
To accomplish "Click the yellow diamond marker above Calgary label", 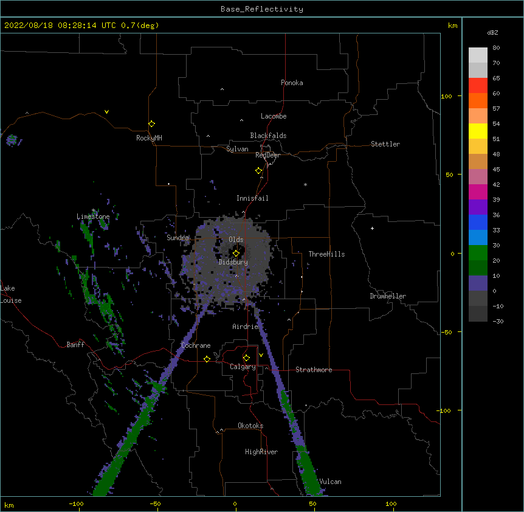I will 246,358.
